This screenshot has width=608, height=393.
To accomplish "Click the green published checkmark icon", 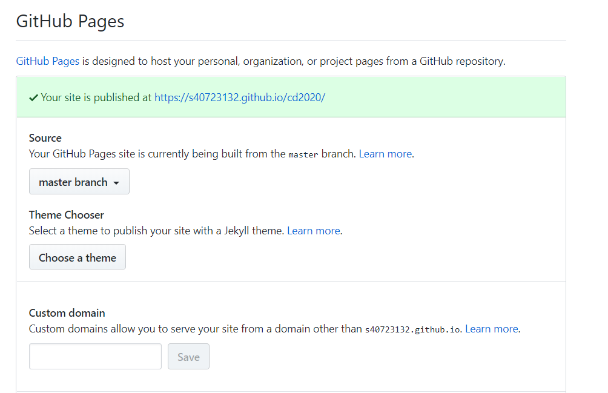I will (x=34, y=97).
